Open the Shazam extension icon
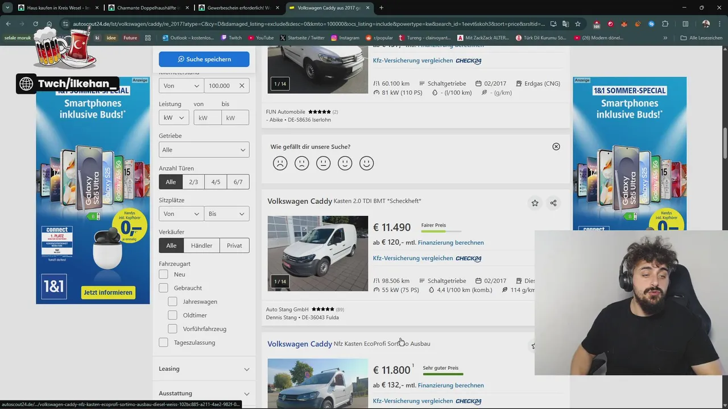The width and height of the screenshot is (728, 409). click(651, 24)
